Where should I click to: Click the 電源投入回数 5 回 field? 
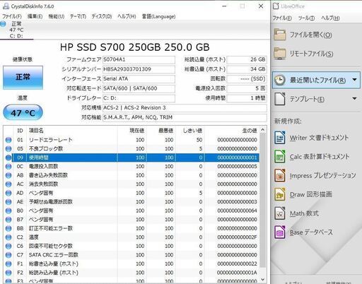[x=247, y=88]
